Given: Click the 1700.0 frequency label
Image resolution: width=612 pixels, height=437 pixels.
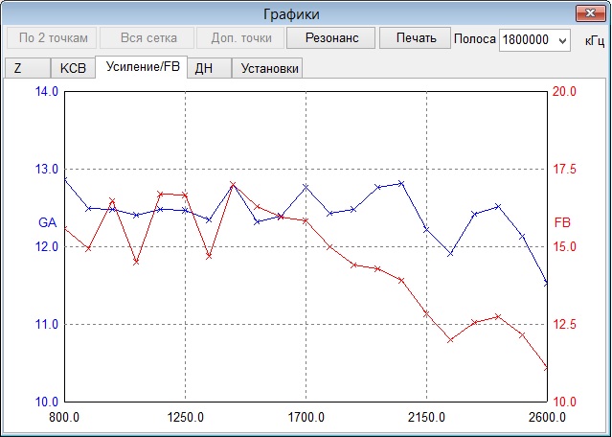Looking at the screenshot, I should (306, 417).
